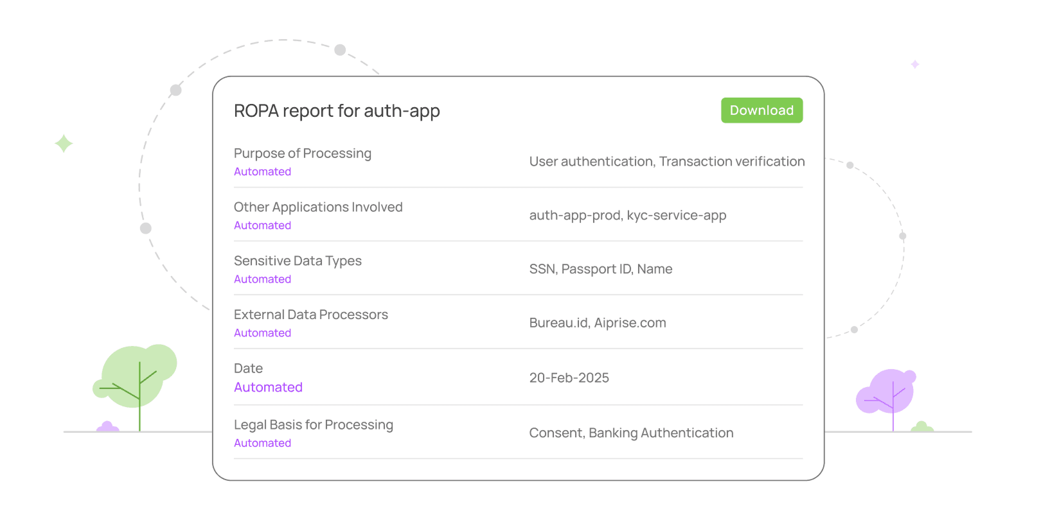The image size is (1041, 520).
Task: Select the Other Applications Involved label
Action: click(x=318, y=207)
